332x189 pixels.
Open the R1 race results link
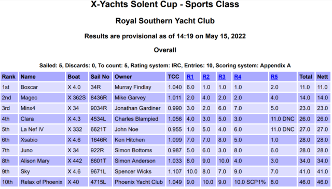(190, 77)
